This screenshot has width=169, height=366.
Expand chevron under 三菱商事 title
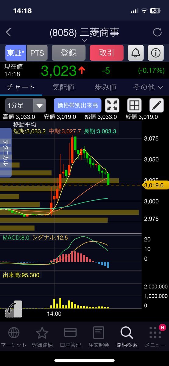pos(84,40)
